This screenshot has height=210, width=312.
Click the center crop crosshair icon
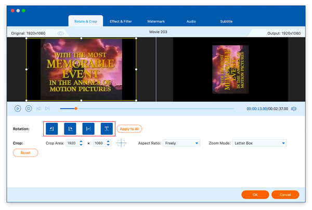point(121,143)
